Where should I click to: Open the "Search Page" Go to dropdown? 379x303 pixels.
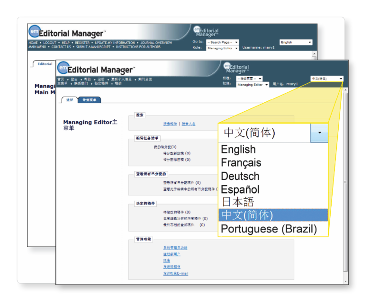pos(222,42)
